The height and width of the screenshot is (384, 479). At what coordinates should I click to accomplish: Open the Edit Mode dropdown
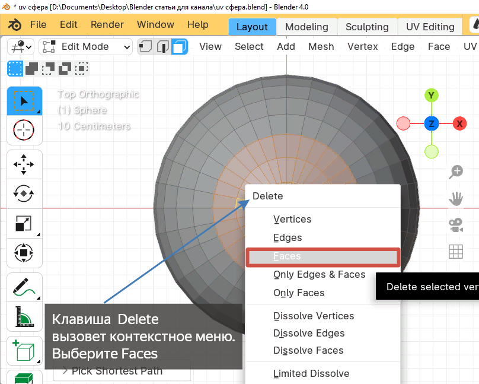click(x=86, y=47)
